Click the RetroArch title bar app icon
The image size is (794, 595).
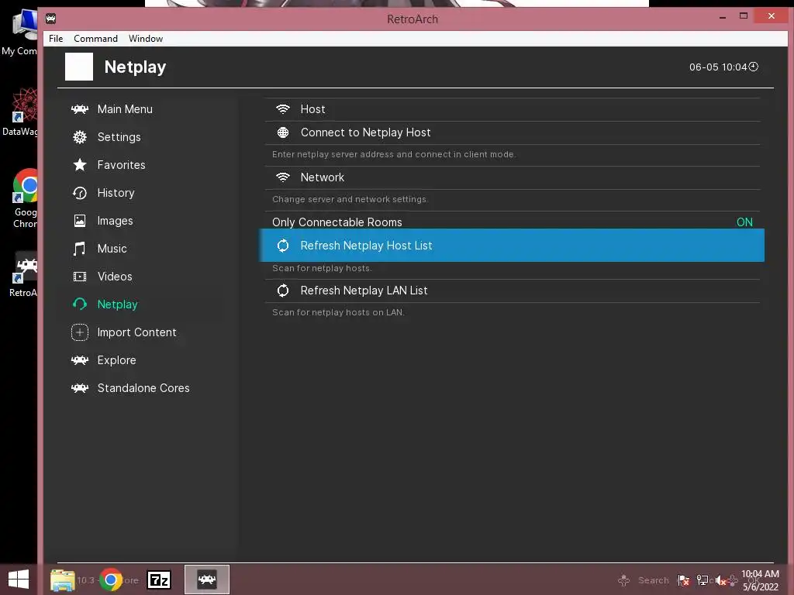(x=50, y=19)
